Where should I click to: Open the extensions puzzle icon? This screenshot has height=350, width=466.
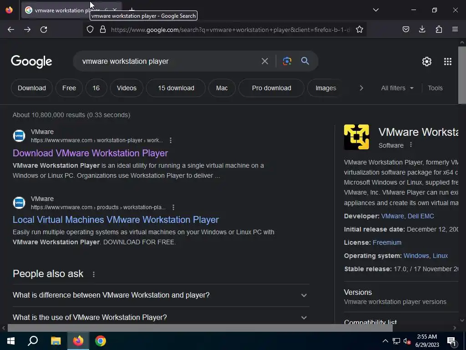click(439, 30)
